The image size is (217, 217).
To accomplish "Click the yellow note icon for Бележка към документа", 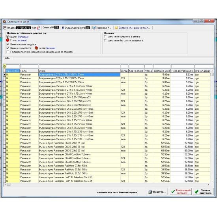I will pyautogui.click(x=116, y=28).
